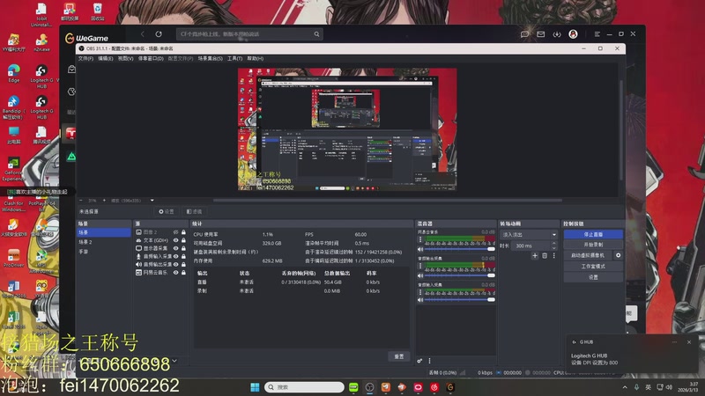Open WeGame chat messages icon
The image size is (705, 396).
[524, 34]
